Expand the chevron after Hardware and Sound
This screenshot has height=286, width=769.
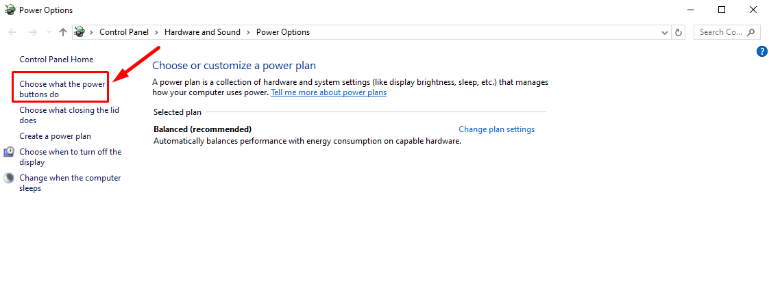coord(249,32)
